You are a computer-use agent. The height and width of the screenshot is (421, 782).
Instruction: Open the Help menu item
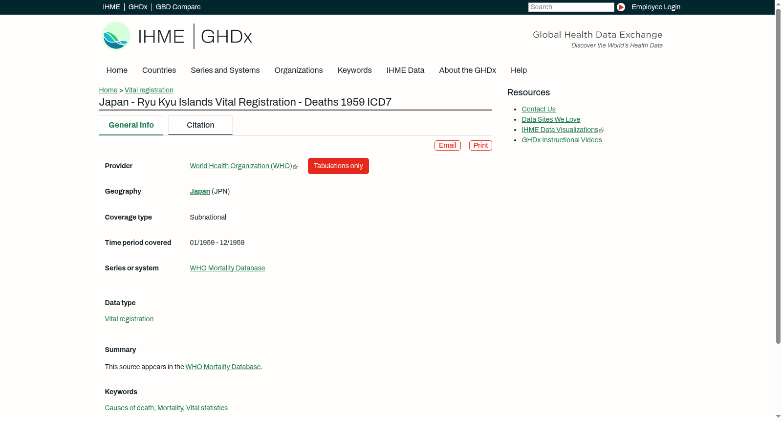(519, 70)
